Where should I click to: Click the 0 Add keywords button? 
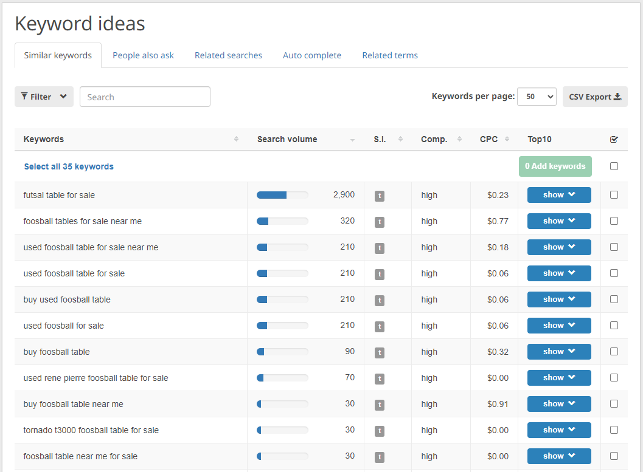[x=555, y=166]
